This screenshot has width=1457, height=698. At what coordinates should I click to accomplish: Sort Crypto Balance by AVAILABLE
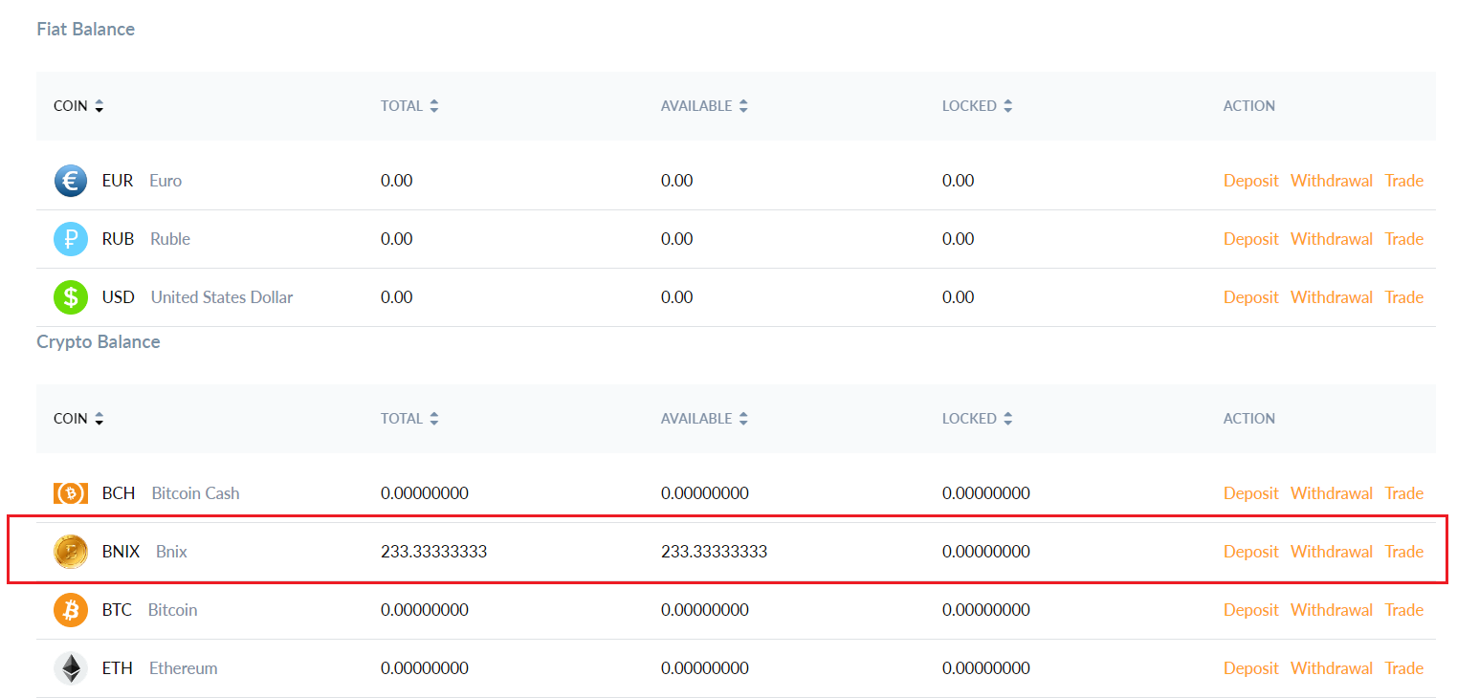(x=704, y=419)
